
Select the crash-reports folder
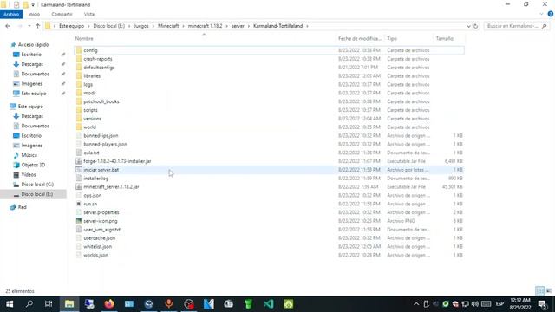click(x=98, y=59)
